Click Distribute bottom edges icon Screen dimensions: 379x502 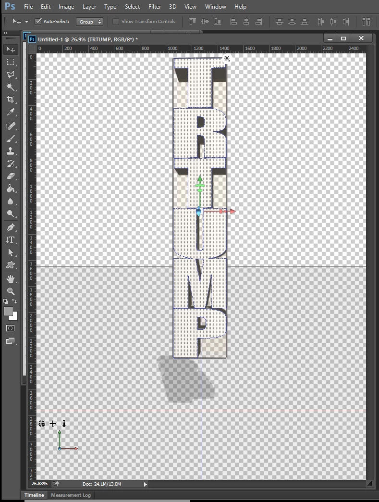pyautogui.click(x=305, y=22)
